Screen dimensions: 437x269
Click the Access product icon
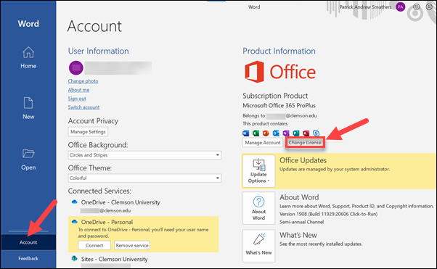click(306, 133)
